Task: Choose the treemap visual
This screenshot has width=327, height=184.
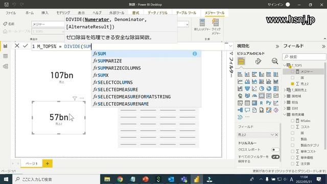Action: pos(276,88)
